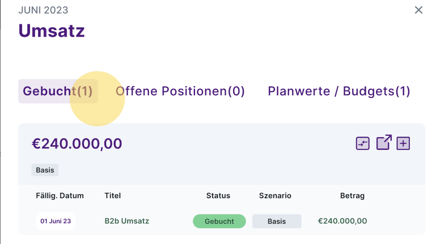Add a new entry with plus icon
Image resolution: width=440 pixels, height=244 pixels.
coord(403,143)
